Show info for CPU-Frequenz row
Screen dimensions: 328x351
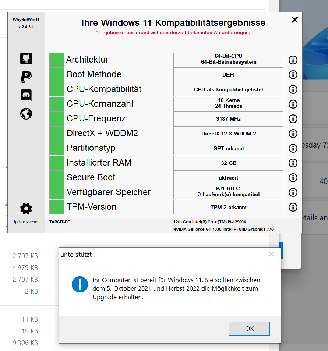293,119
